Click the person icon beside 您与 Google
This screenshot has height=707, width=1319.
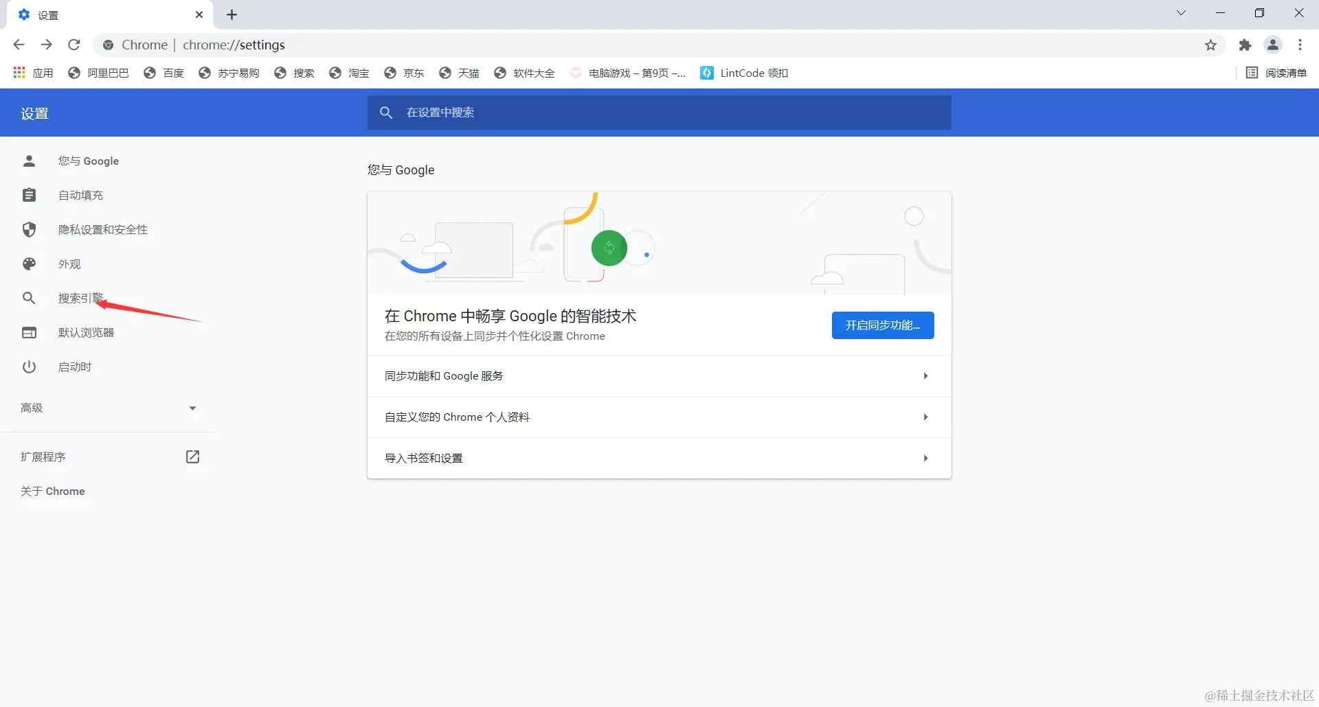click(29, 161)
